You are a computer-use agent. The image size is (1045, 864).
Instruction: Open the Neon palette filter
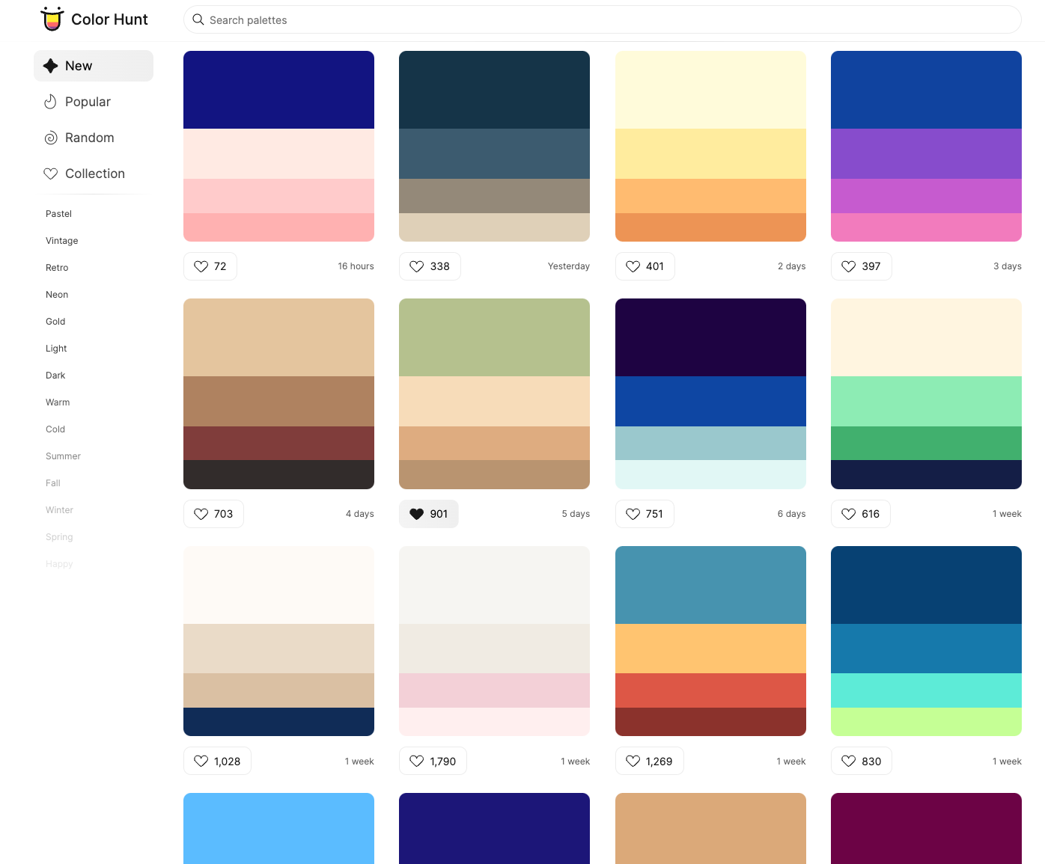[x=57, y=295]
